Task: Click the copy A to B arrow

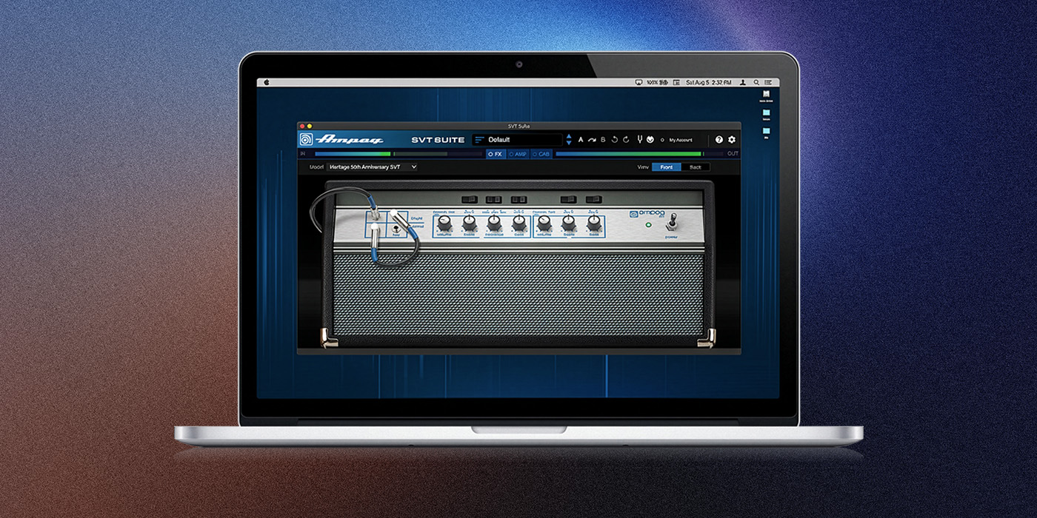Action: coord(592,139)
